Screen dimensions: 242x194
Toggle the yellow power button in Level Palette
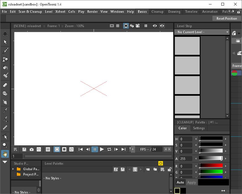161,163
